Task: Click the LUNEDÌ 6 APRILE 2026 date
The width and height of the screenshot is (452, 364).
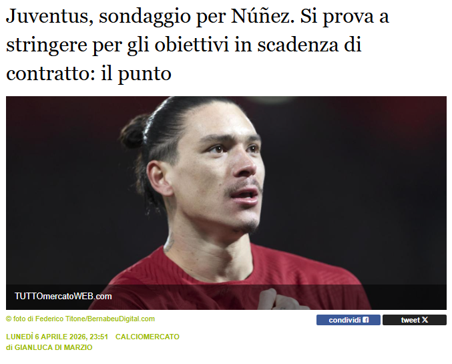Action: (46, 337)
